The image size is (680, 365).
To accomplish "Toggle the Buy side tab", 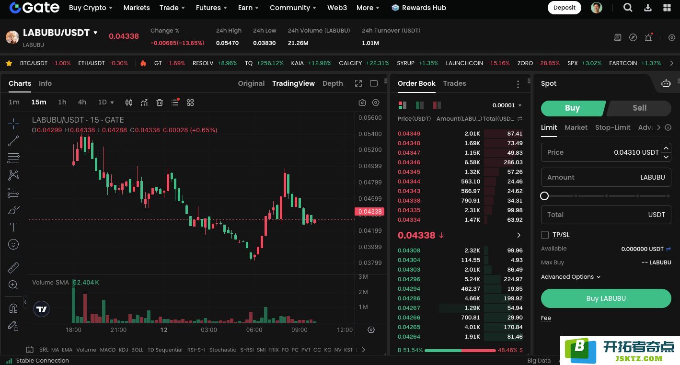I will point(573,108).
